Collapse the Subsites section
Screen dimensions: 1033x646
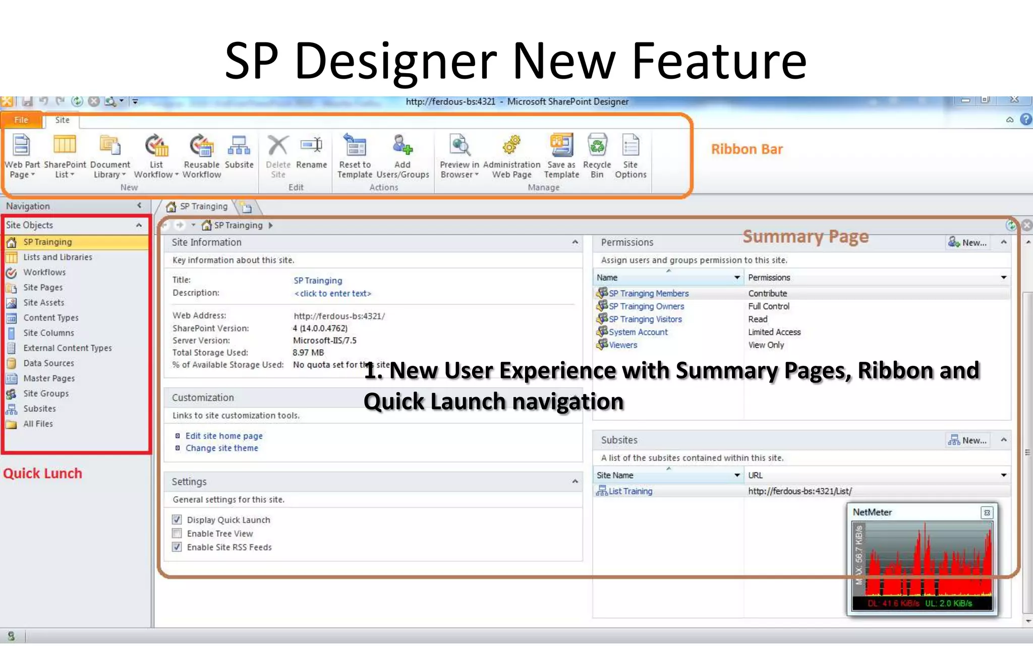(1004, 440)
